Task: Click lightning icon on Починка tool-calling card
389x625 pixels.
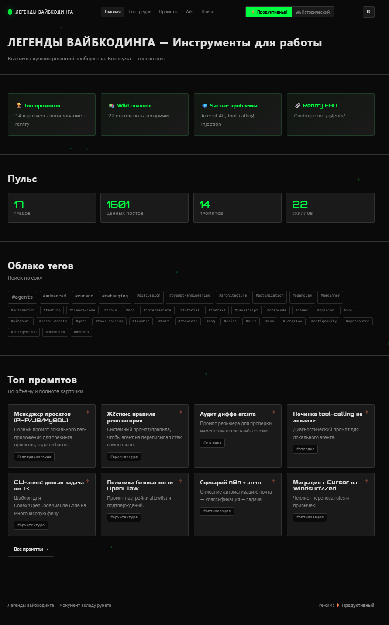Action: coord(367,412)
